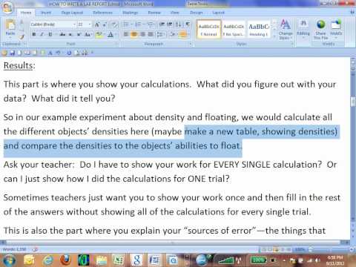This screenshot has height=267, width=356.
Task: Open the round Office button menu
Action: (7, 7)
